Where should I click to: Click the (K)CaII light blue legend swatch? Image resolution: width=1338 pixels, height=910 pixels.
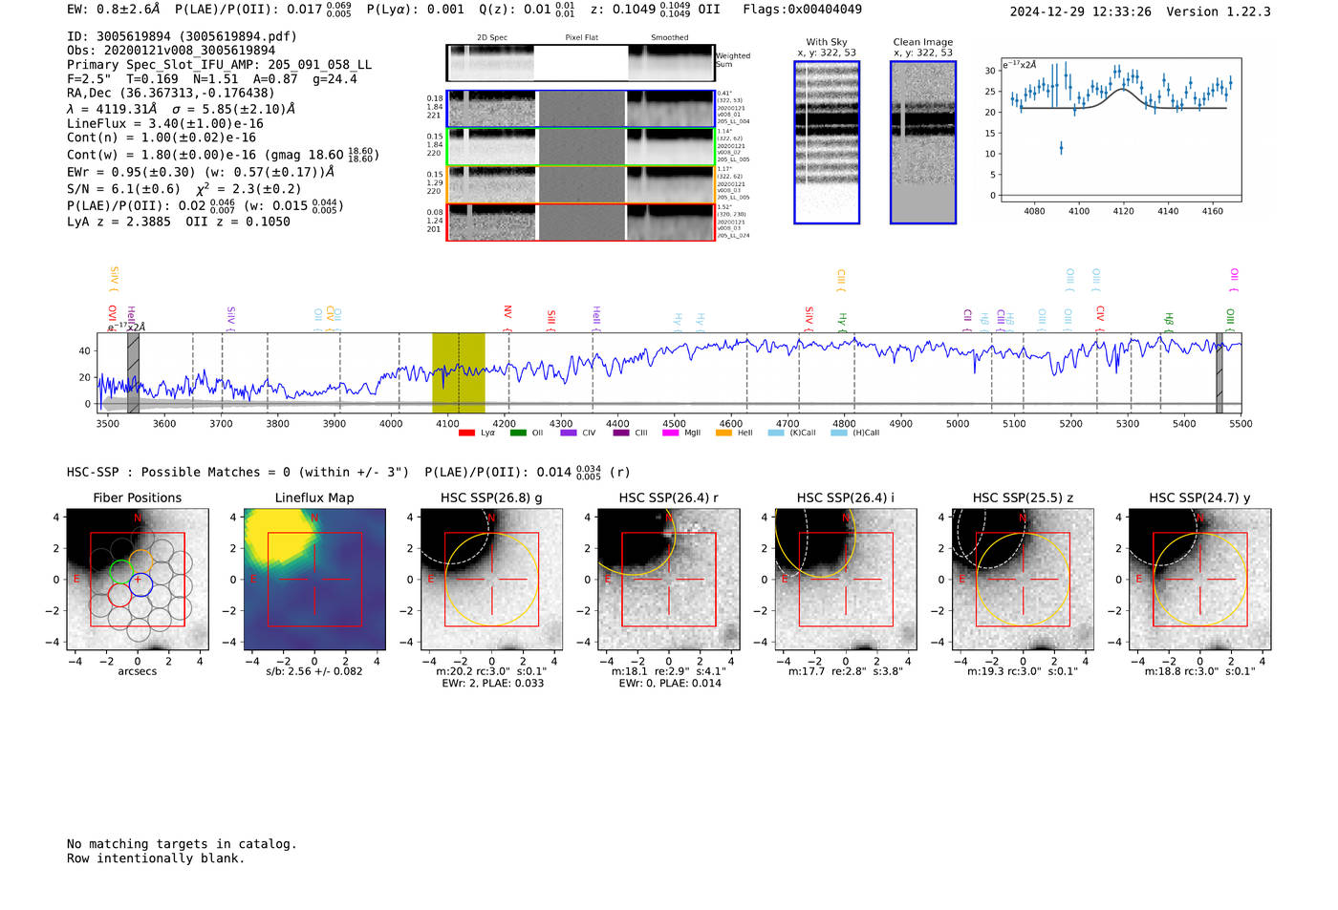pyautogui.click(x=776, y=433)
